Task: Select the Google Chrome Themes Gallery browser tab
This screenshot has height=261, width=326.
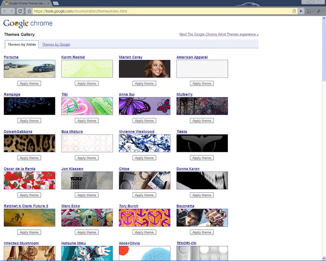Action: point(27,3)
